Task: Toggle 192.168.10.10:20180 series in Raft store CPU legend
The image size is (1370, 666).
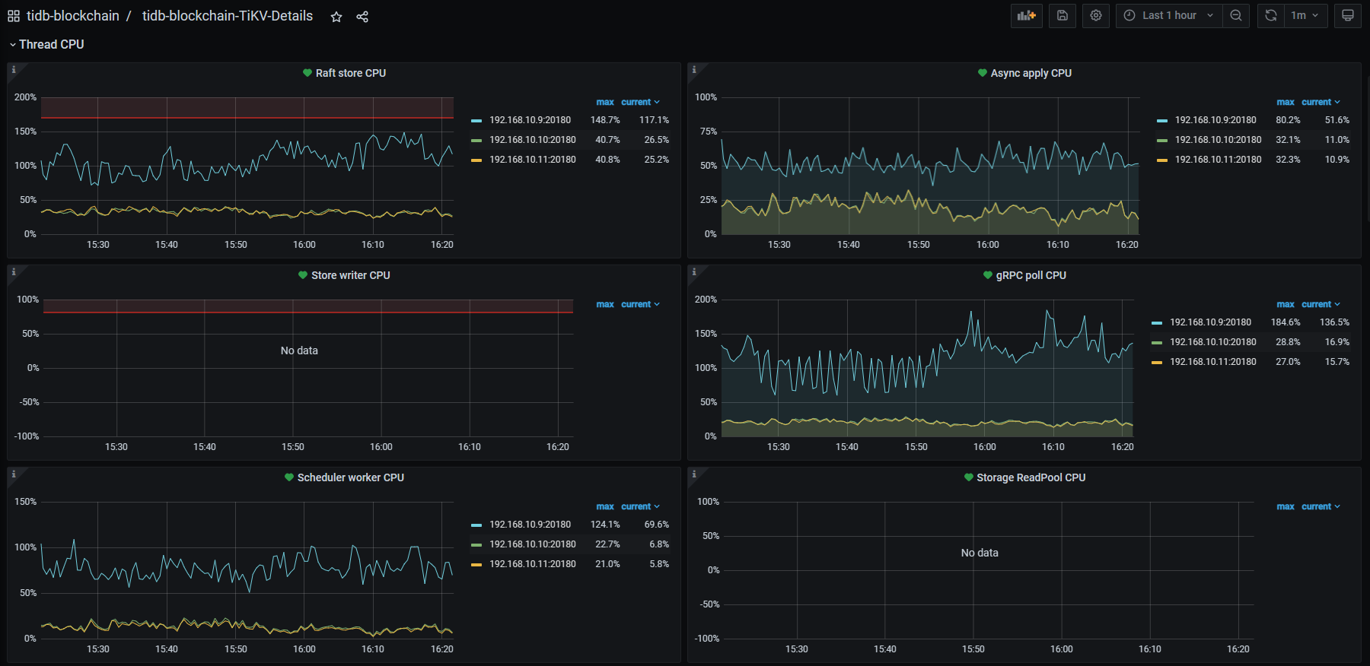Action: [532, 140]
